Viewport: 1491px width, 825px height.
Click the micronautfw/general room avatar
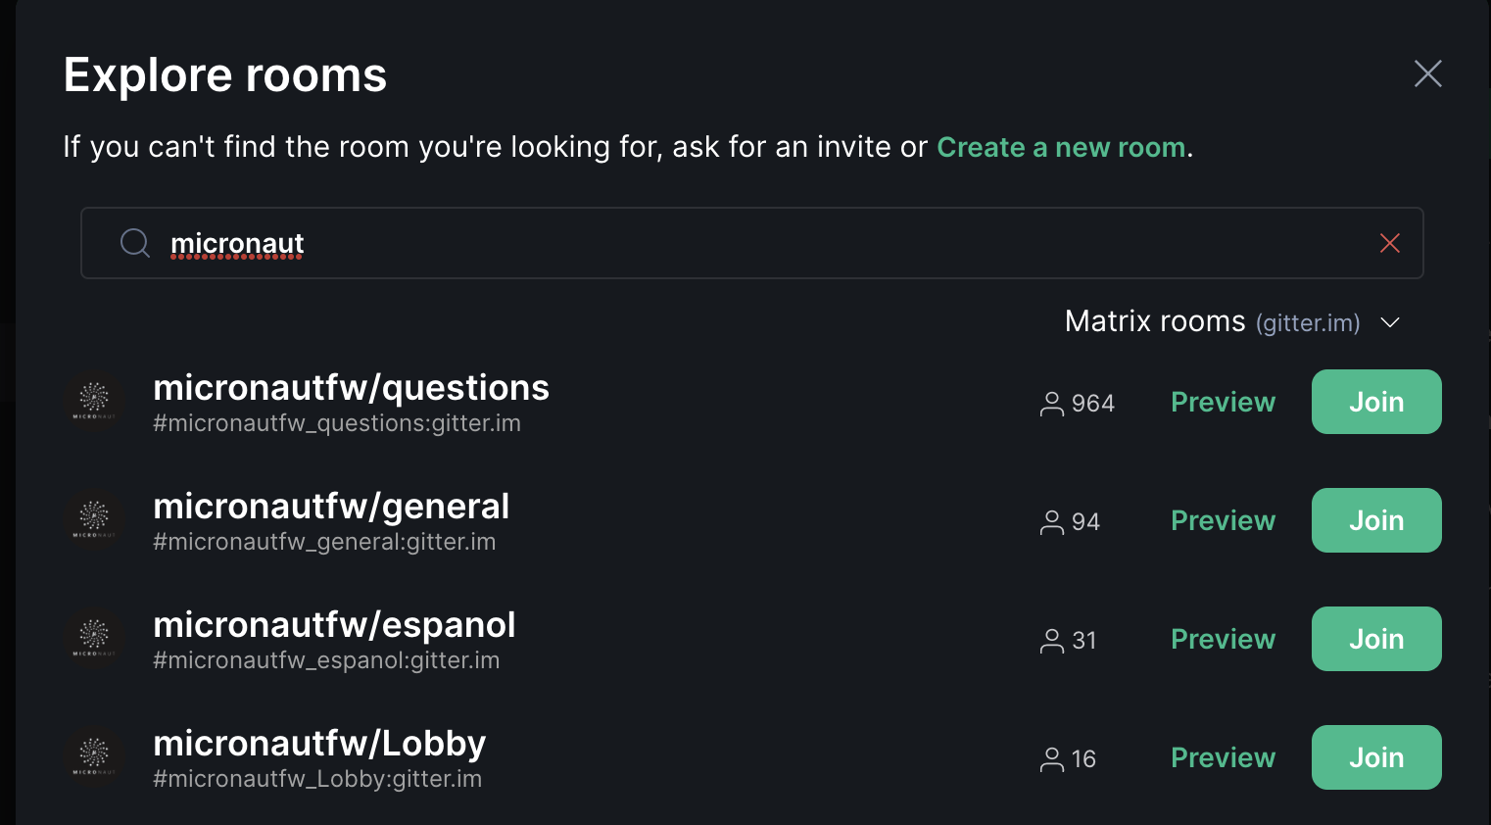[94, 520]
